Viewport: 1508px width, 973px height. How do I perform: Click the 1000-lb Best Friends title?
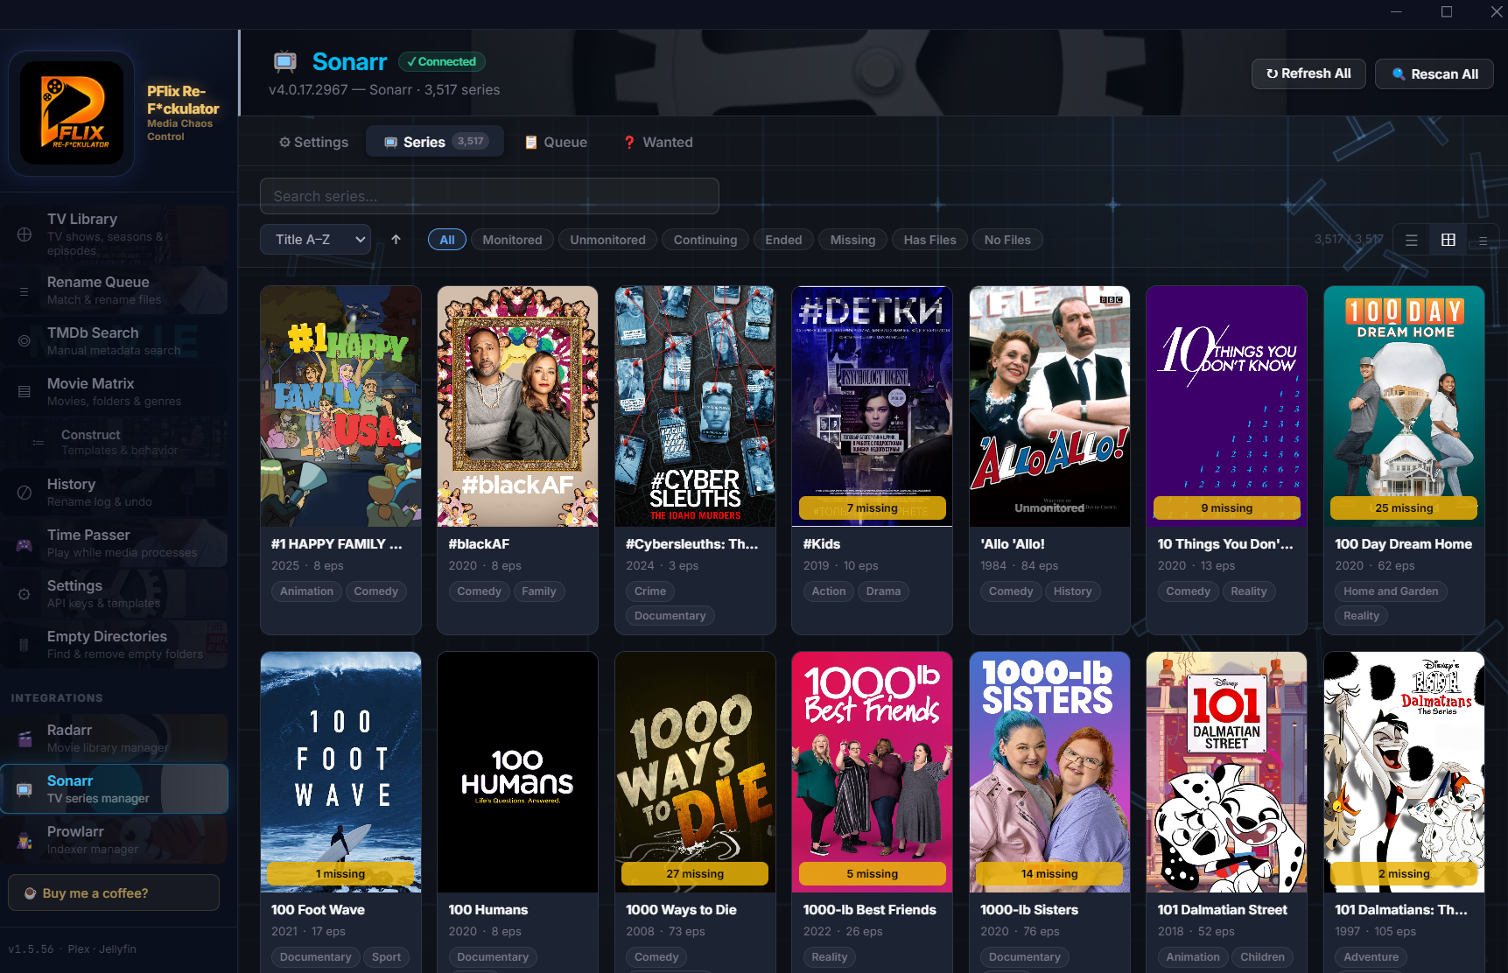[869, 910]
